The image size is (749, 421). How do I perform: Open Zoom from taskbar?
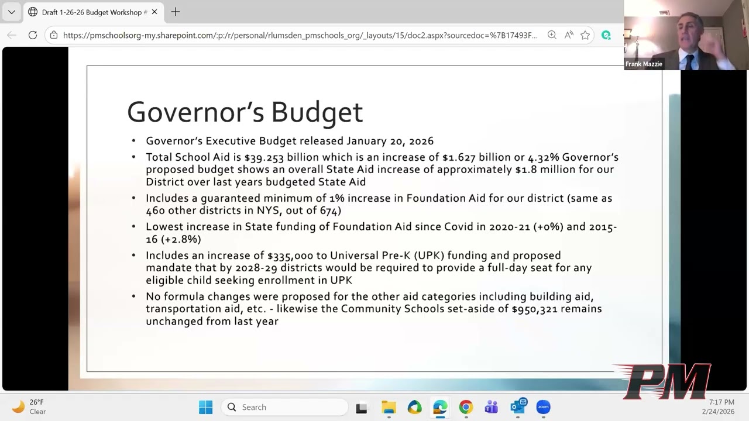point(544,407)
